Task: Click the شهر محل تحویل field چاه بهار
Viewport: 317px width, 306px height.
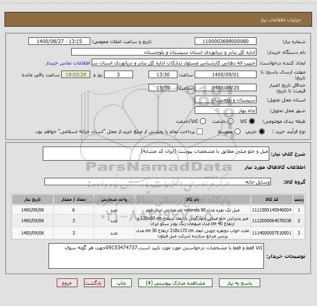Action: [226, 110]
